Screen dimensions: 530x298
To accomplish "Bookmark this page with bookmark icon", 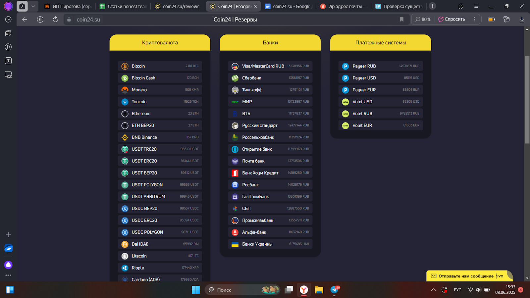I will pos(401,20).
